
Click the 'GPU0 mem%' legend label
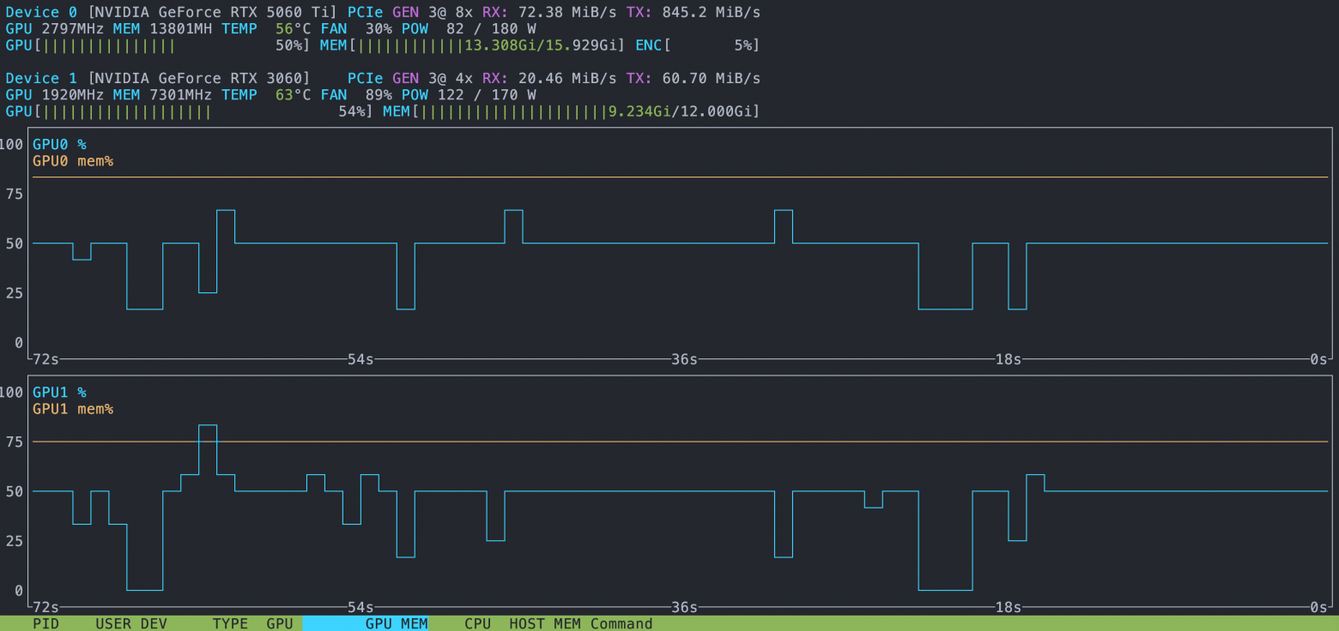pyautogui.click(x=73, y=161)
